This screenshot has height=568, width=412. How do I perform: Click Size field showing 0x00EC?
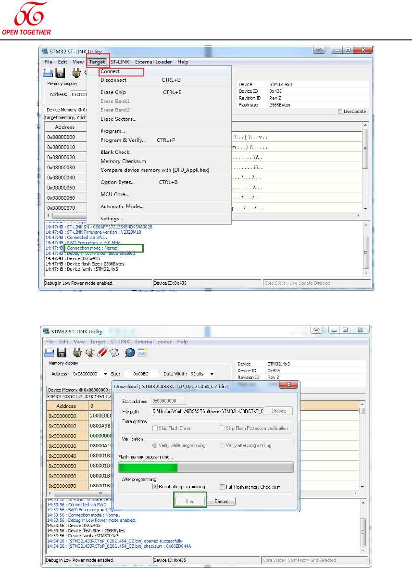pos(141,374)
